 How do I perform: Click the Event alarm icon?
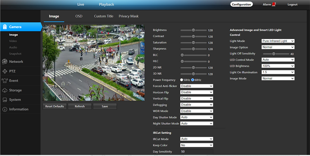click(x=5, y=81)
